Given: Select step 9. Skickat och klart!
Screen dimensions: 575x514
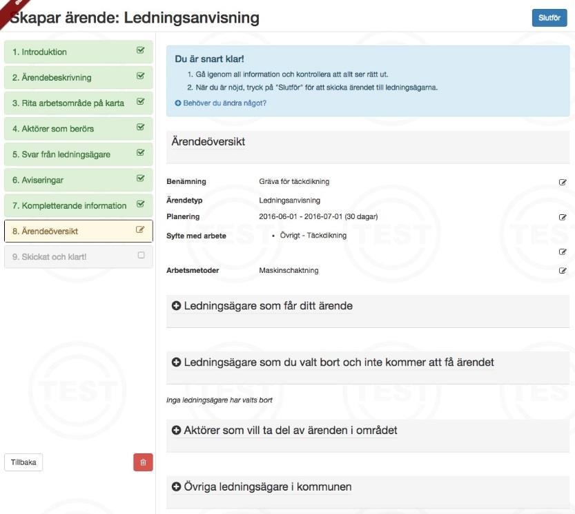Looking at the screenshot, I should (x=79, y=257).
